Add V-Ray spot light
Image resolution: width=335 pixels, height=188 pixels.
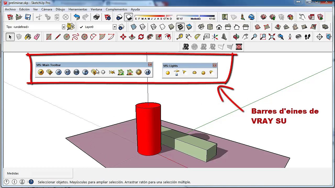pos(185,73)
